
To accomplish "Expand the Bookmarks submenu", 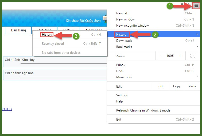I will click(x=124, y=47).
